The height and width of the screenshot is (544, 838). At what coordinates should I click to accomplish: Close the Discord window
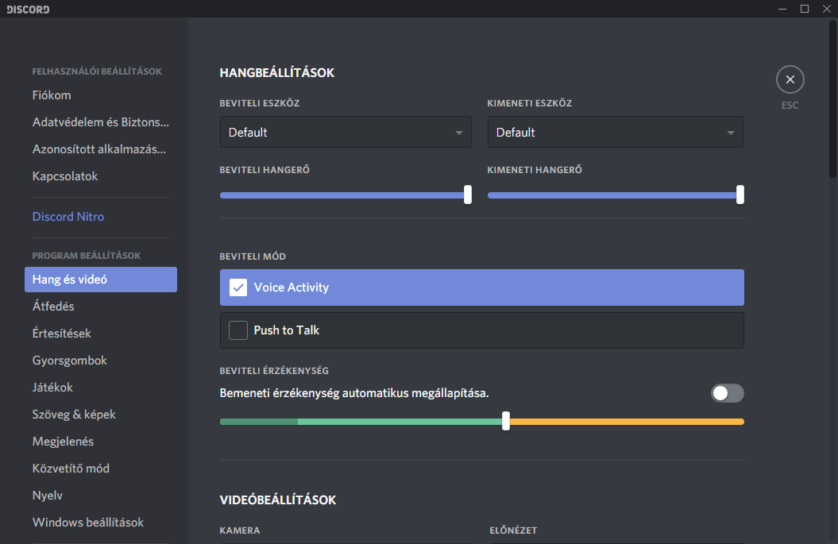[826, 9]
